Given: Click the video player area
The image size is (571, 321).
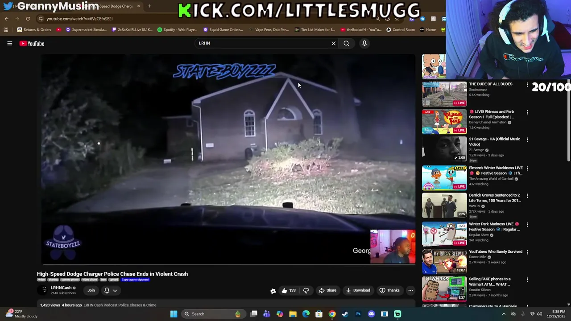Looking at the screenshot, I should coord(228,159).
